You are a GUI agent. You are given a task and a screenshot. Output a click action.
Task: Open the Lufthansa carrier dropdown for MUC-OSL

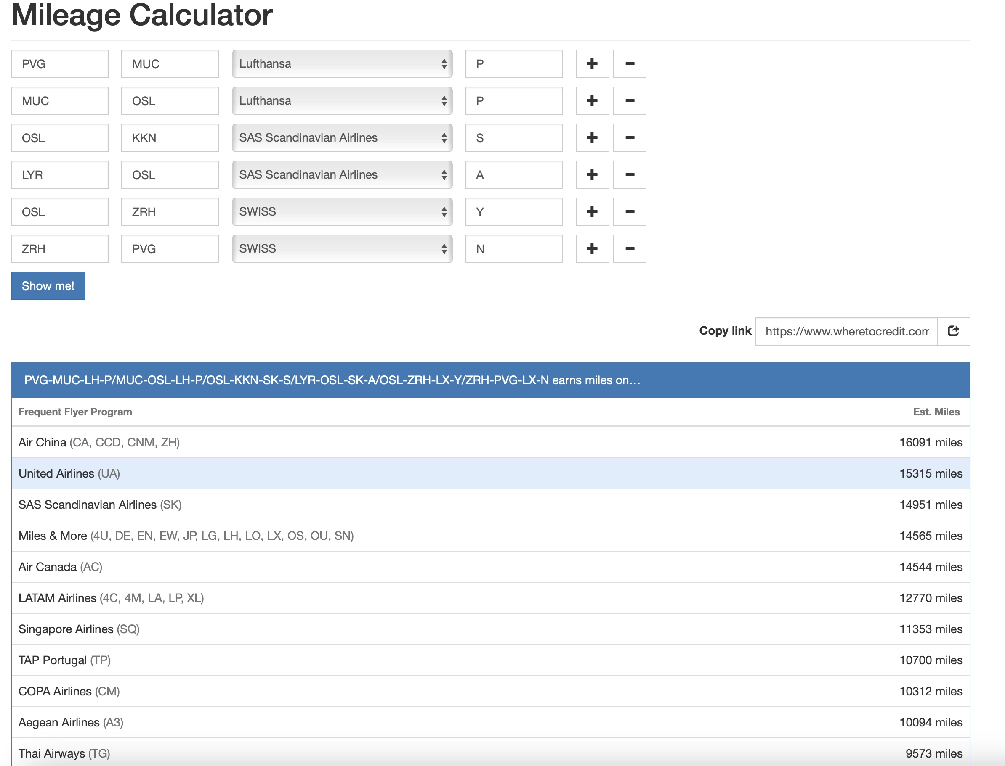(342, 101)
